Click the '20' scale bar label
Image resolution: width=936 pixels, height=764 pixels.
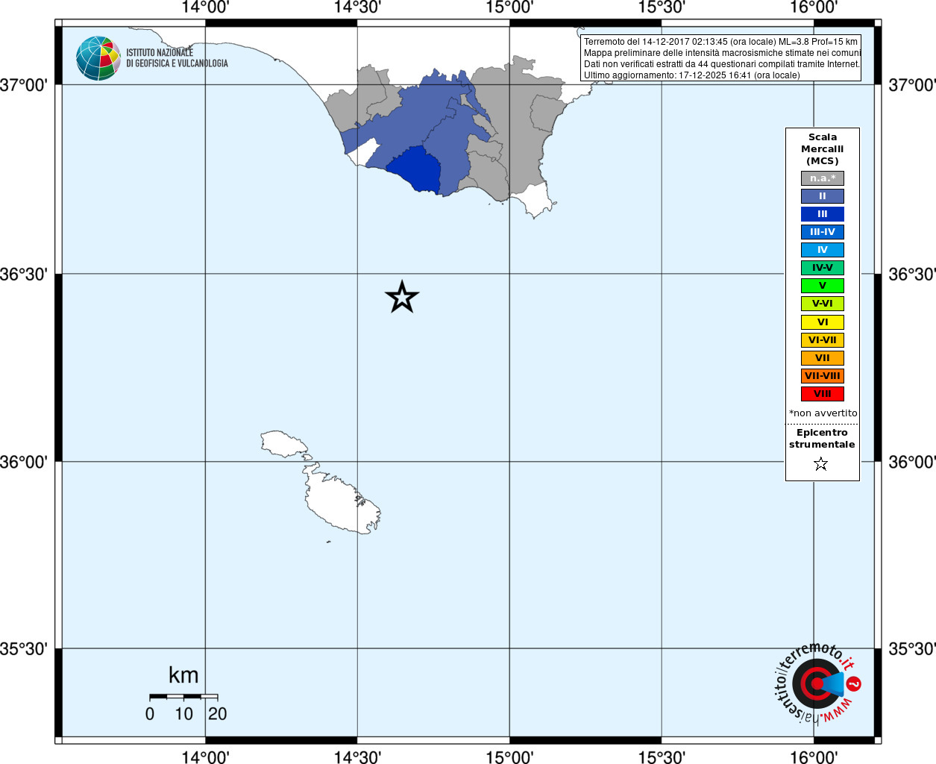point(218,714)
